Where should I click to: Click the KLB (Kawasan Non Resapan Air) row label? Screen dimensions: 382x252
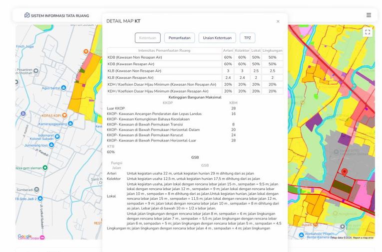click(x=134, y=71)
